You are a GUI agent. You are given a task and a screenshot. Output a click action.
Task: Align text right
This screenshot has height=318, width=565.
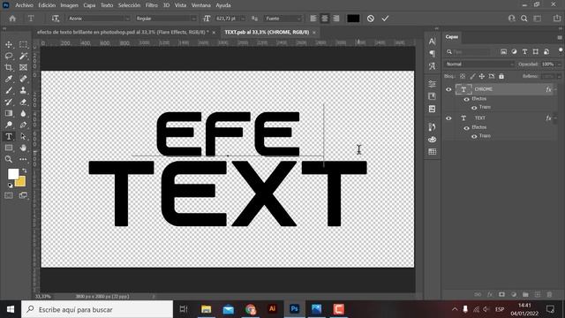(x=336, y=19)
